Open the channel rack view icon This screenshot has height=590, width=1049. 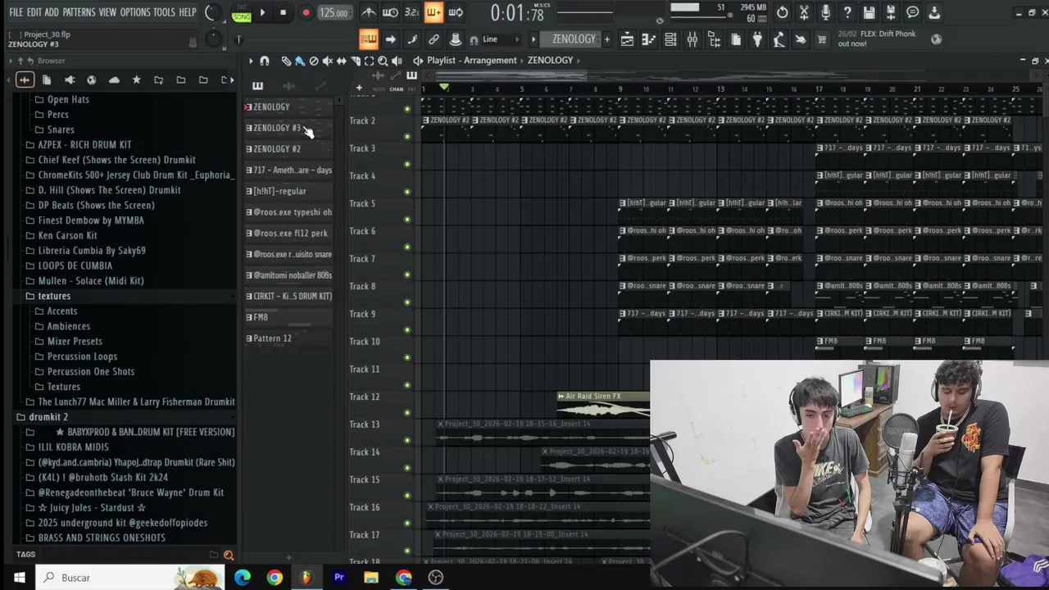coord(670,39)
